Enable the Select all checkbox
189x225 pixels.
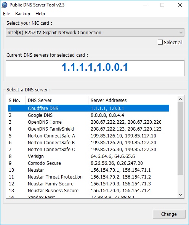coord(160,42)
